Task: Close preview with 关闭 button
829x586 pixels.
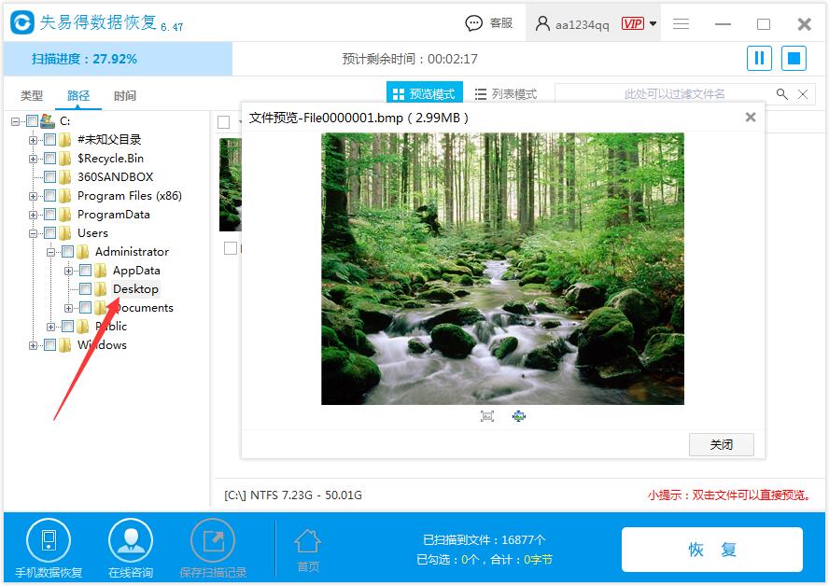Action: coord(721,445)
